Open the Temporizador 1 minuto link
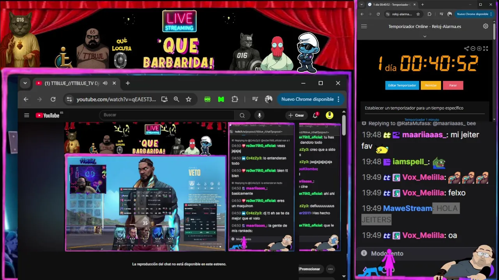The height and width of the screenshot is (280, 499). pos(422,120)
